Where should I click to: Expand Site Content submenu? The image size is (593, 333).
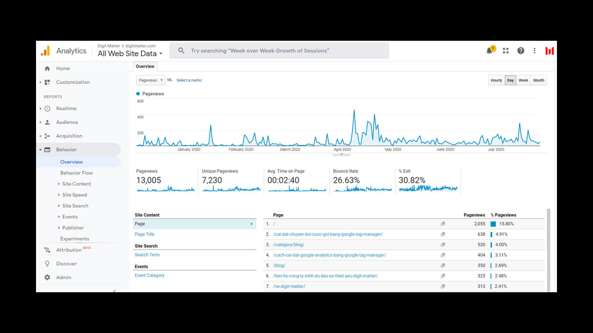(x=59, y=184)
